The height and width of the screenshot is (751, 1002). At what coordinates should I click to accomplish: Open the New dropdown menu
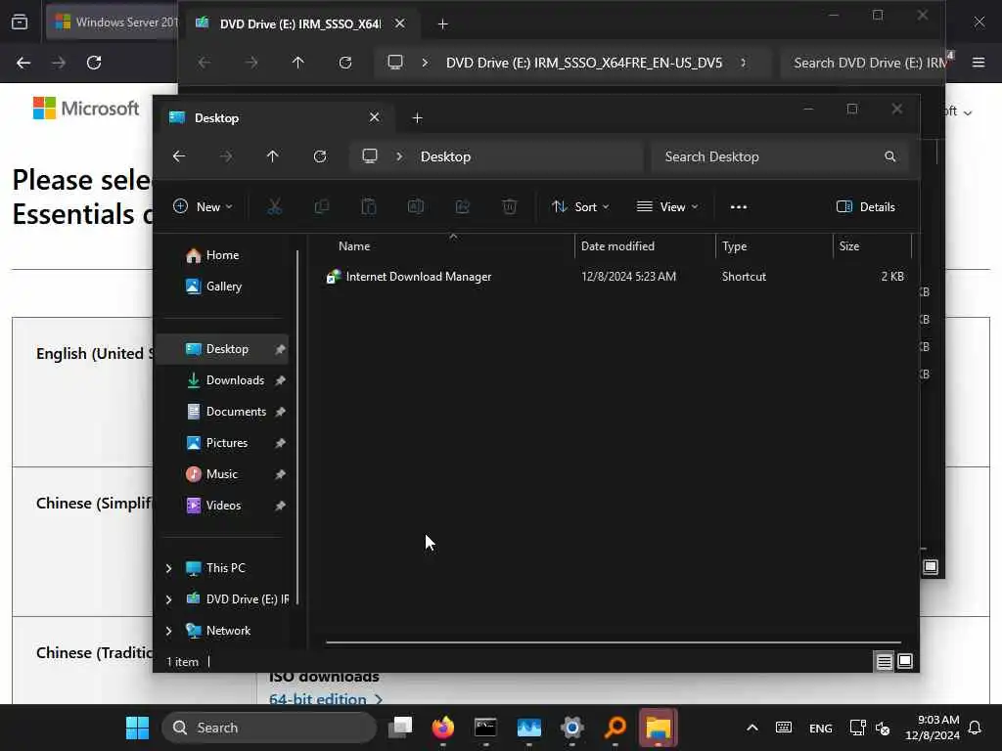click(x=204, y=207)
